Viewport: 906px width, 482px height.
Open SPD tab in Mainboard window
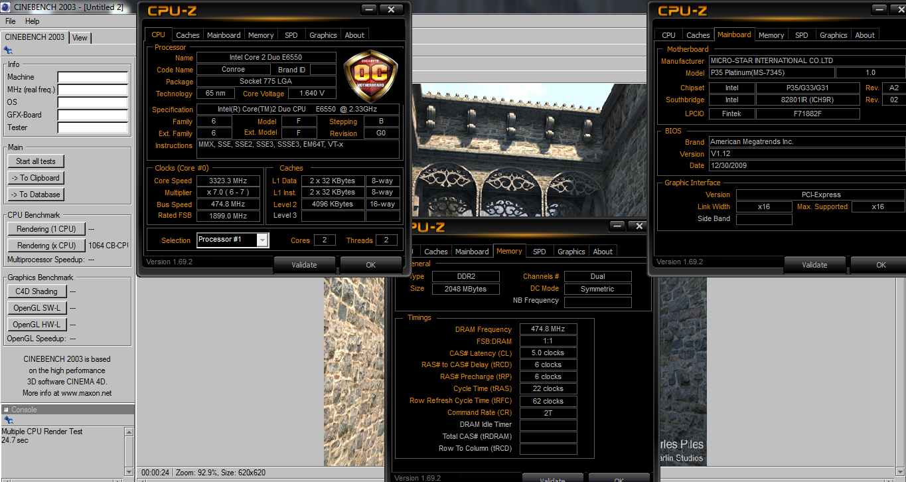802,35
